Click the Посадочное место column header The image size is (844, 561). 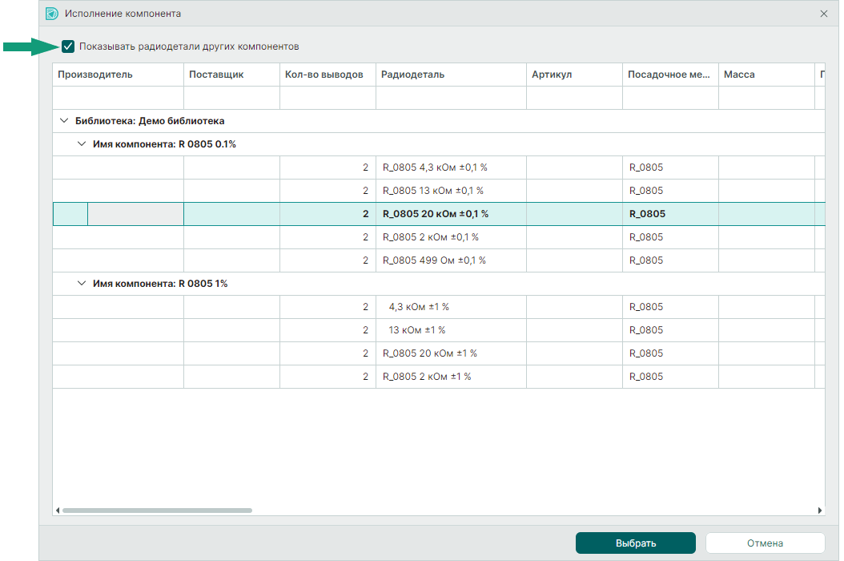[x=671, y=75]
